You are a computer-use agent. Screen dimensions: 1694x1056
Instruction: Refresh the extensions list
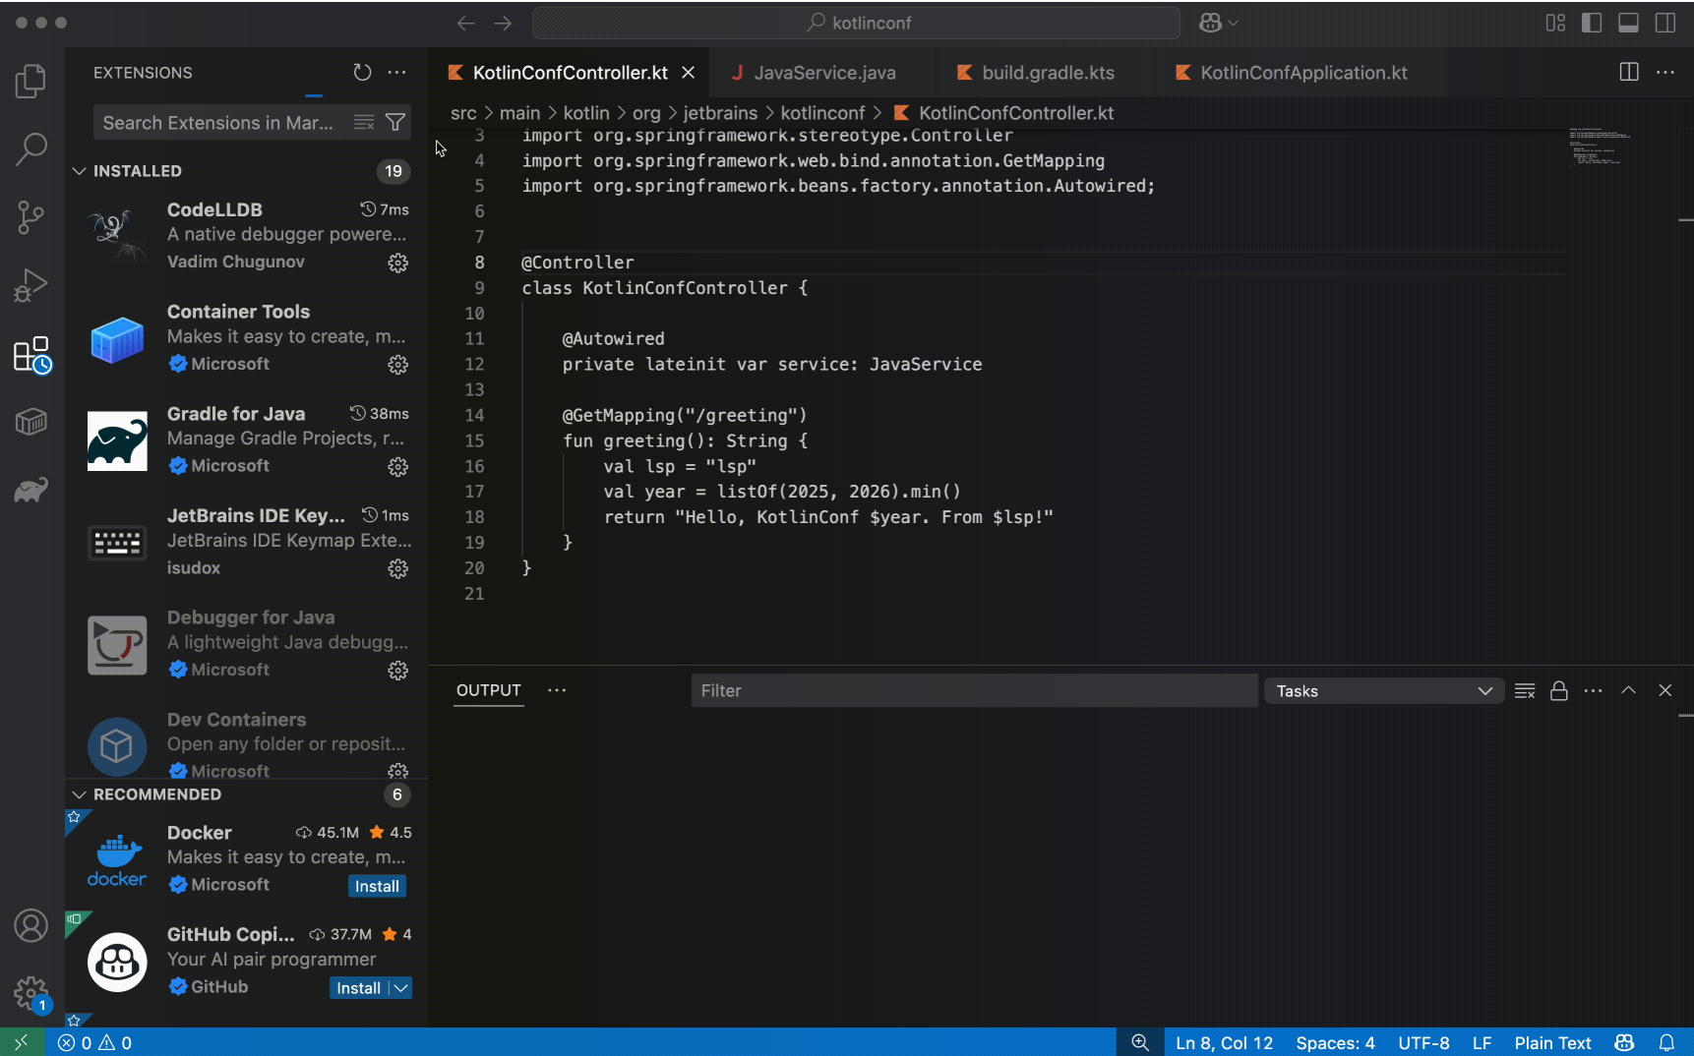coord(362,73)
